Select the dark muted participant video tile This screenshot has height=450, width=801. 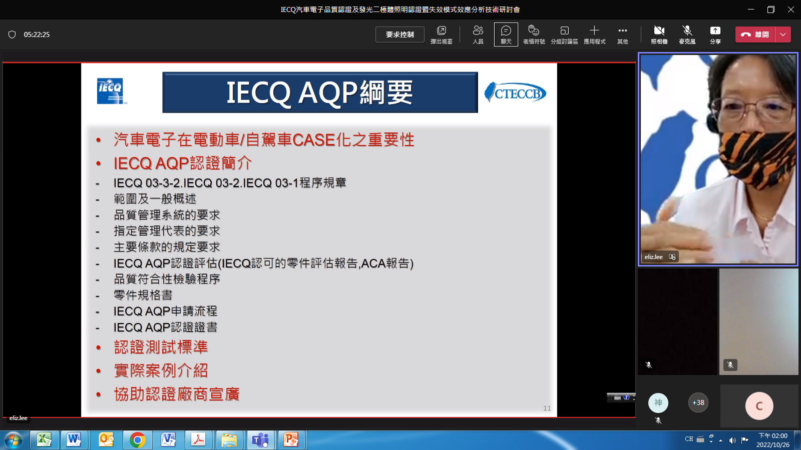pyautogui.click(x=678, y=321)
